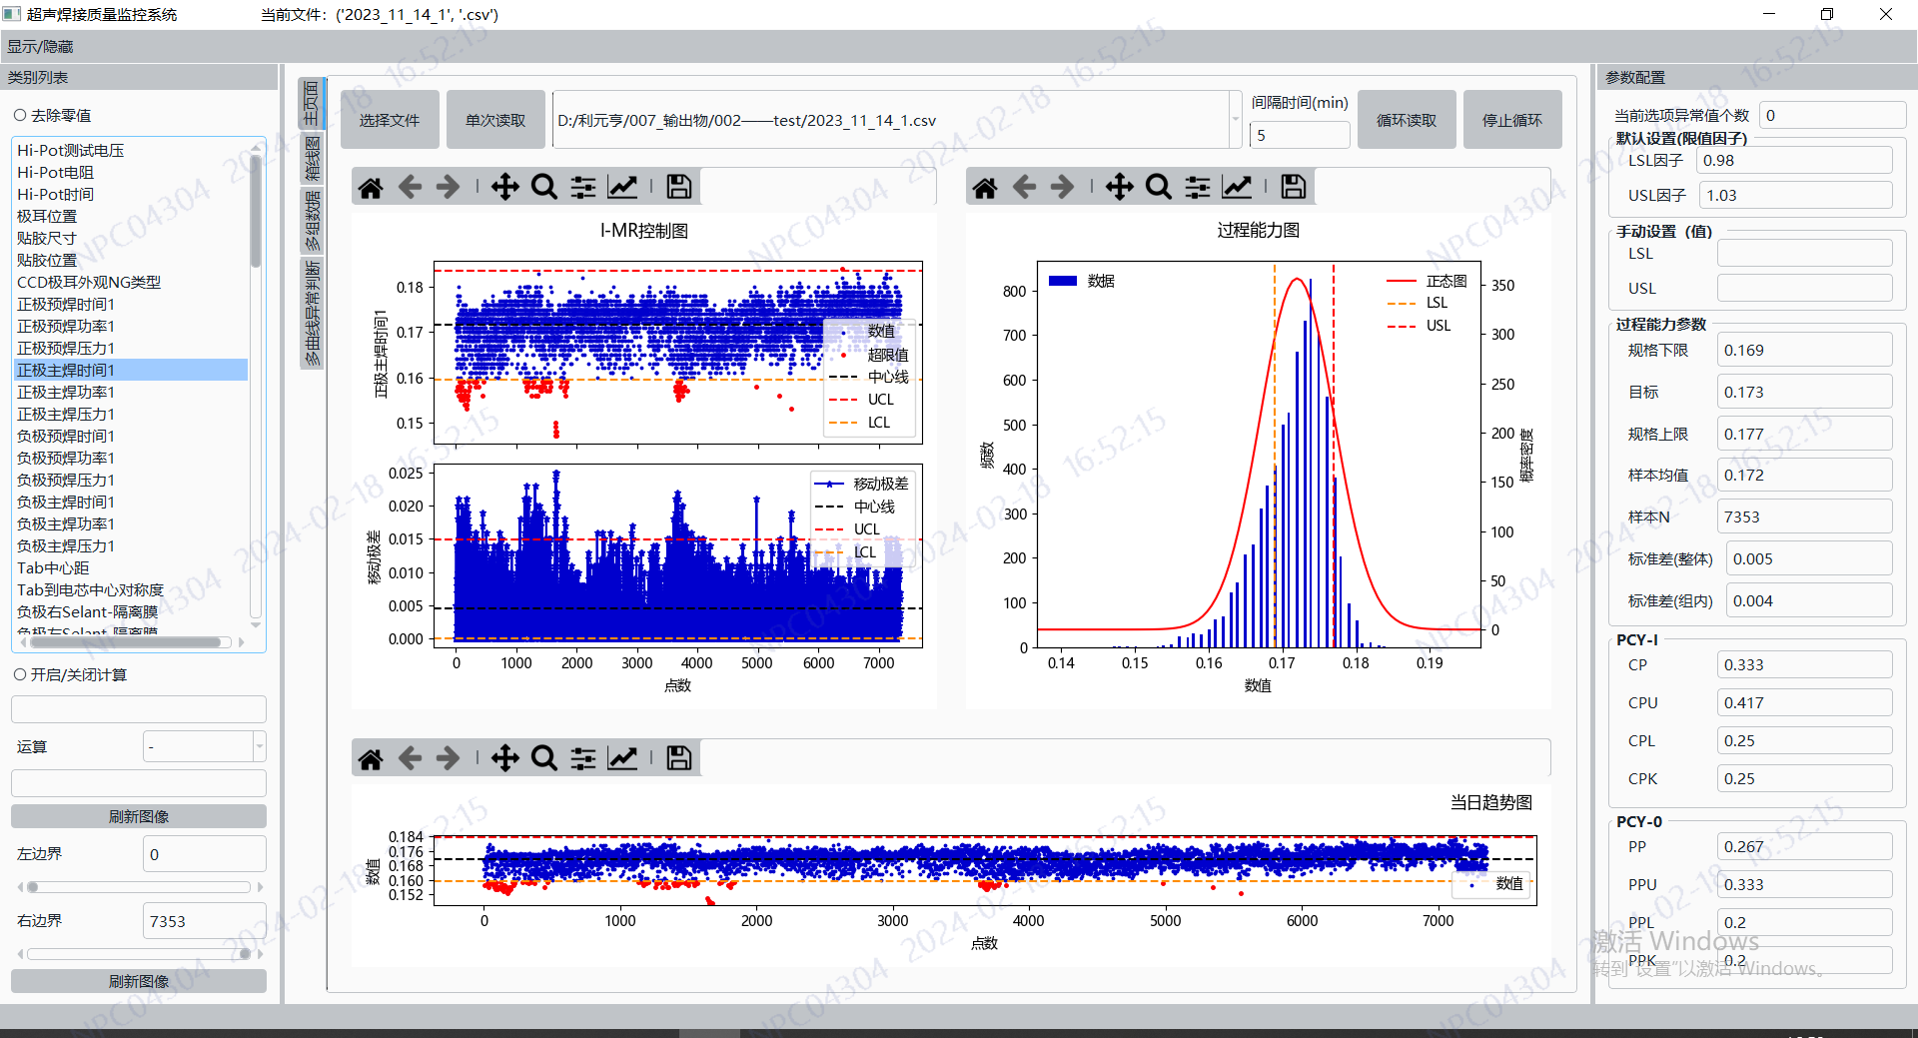Open the 运算 operator dropdown
The height and width of the screenshot is (1038, 1918).
tap(204, 746)
